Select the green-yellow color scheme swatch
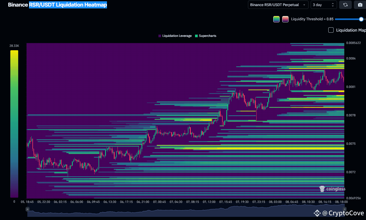Image resolution: width=366 pixels, height=220 pixels. click(276, 19)
